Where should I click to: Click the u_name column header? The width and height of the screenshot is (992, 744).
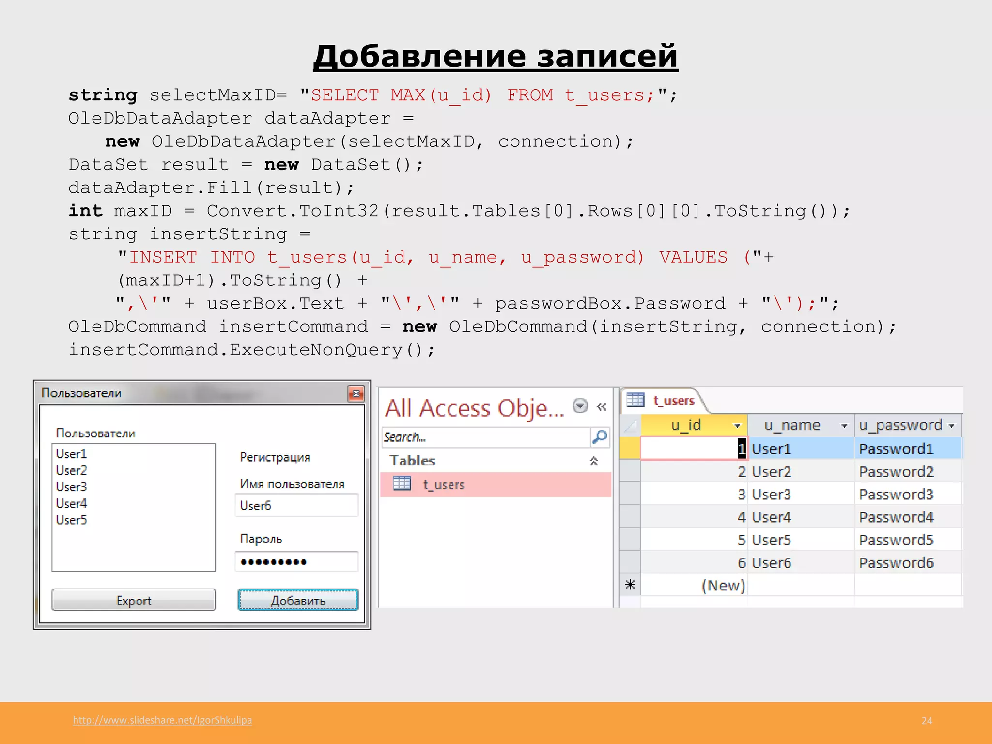tap(801, 425)
